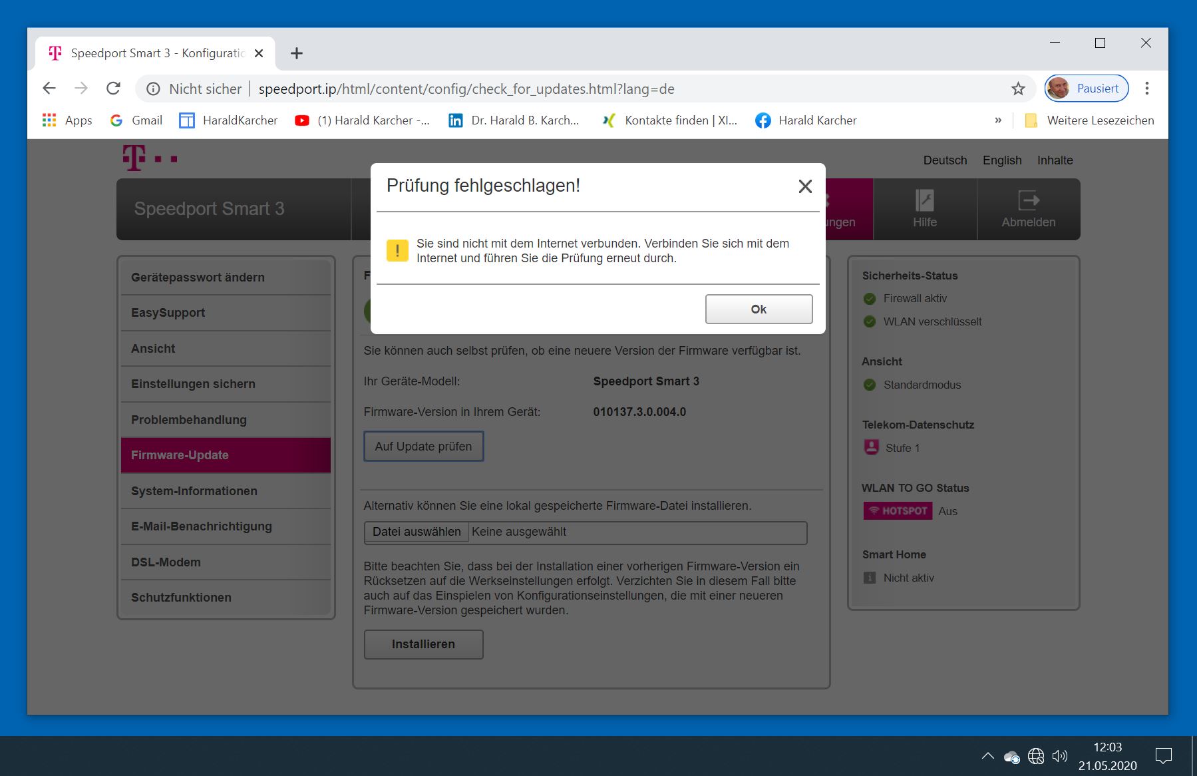Click the address bar URL
This screenshot has width=1197, height=776.
click(466, 89)
